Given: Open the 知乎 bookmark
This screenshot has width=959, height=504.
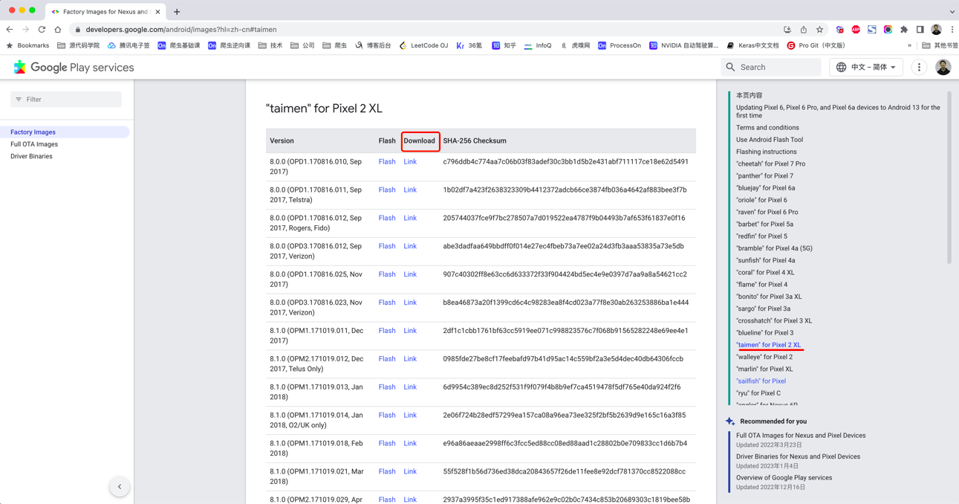Looking at the screenshot, I should pos(504,45).
